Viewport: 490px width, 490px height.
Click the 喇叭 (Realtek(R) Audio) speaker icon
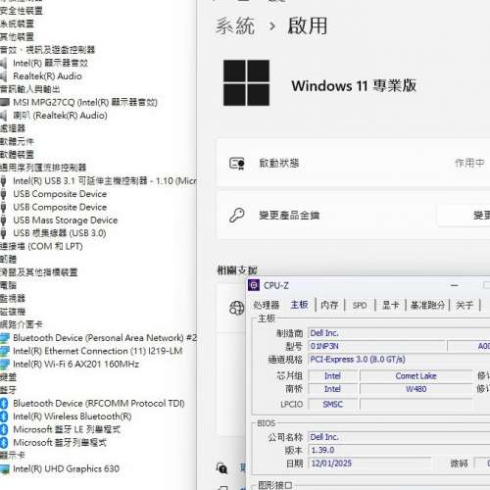click(3, 116)
